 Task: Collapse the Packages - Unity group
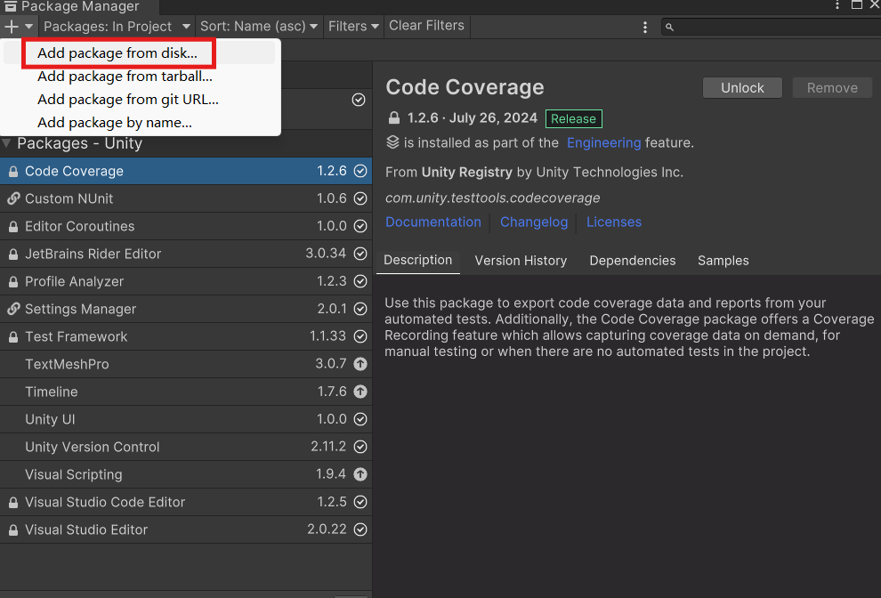click(x=7, y=143)
